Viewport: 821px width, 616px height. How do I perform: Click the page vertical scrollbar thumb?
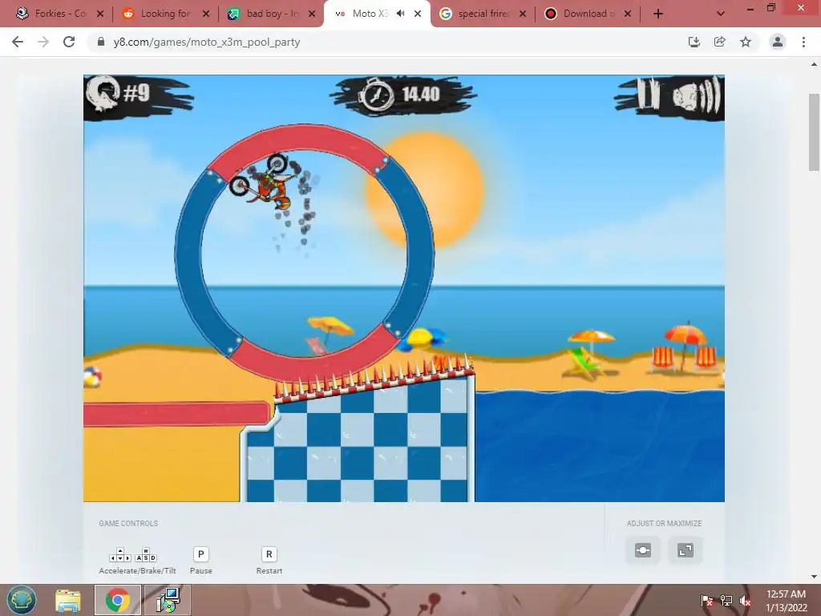[814, 132]
